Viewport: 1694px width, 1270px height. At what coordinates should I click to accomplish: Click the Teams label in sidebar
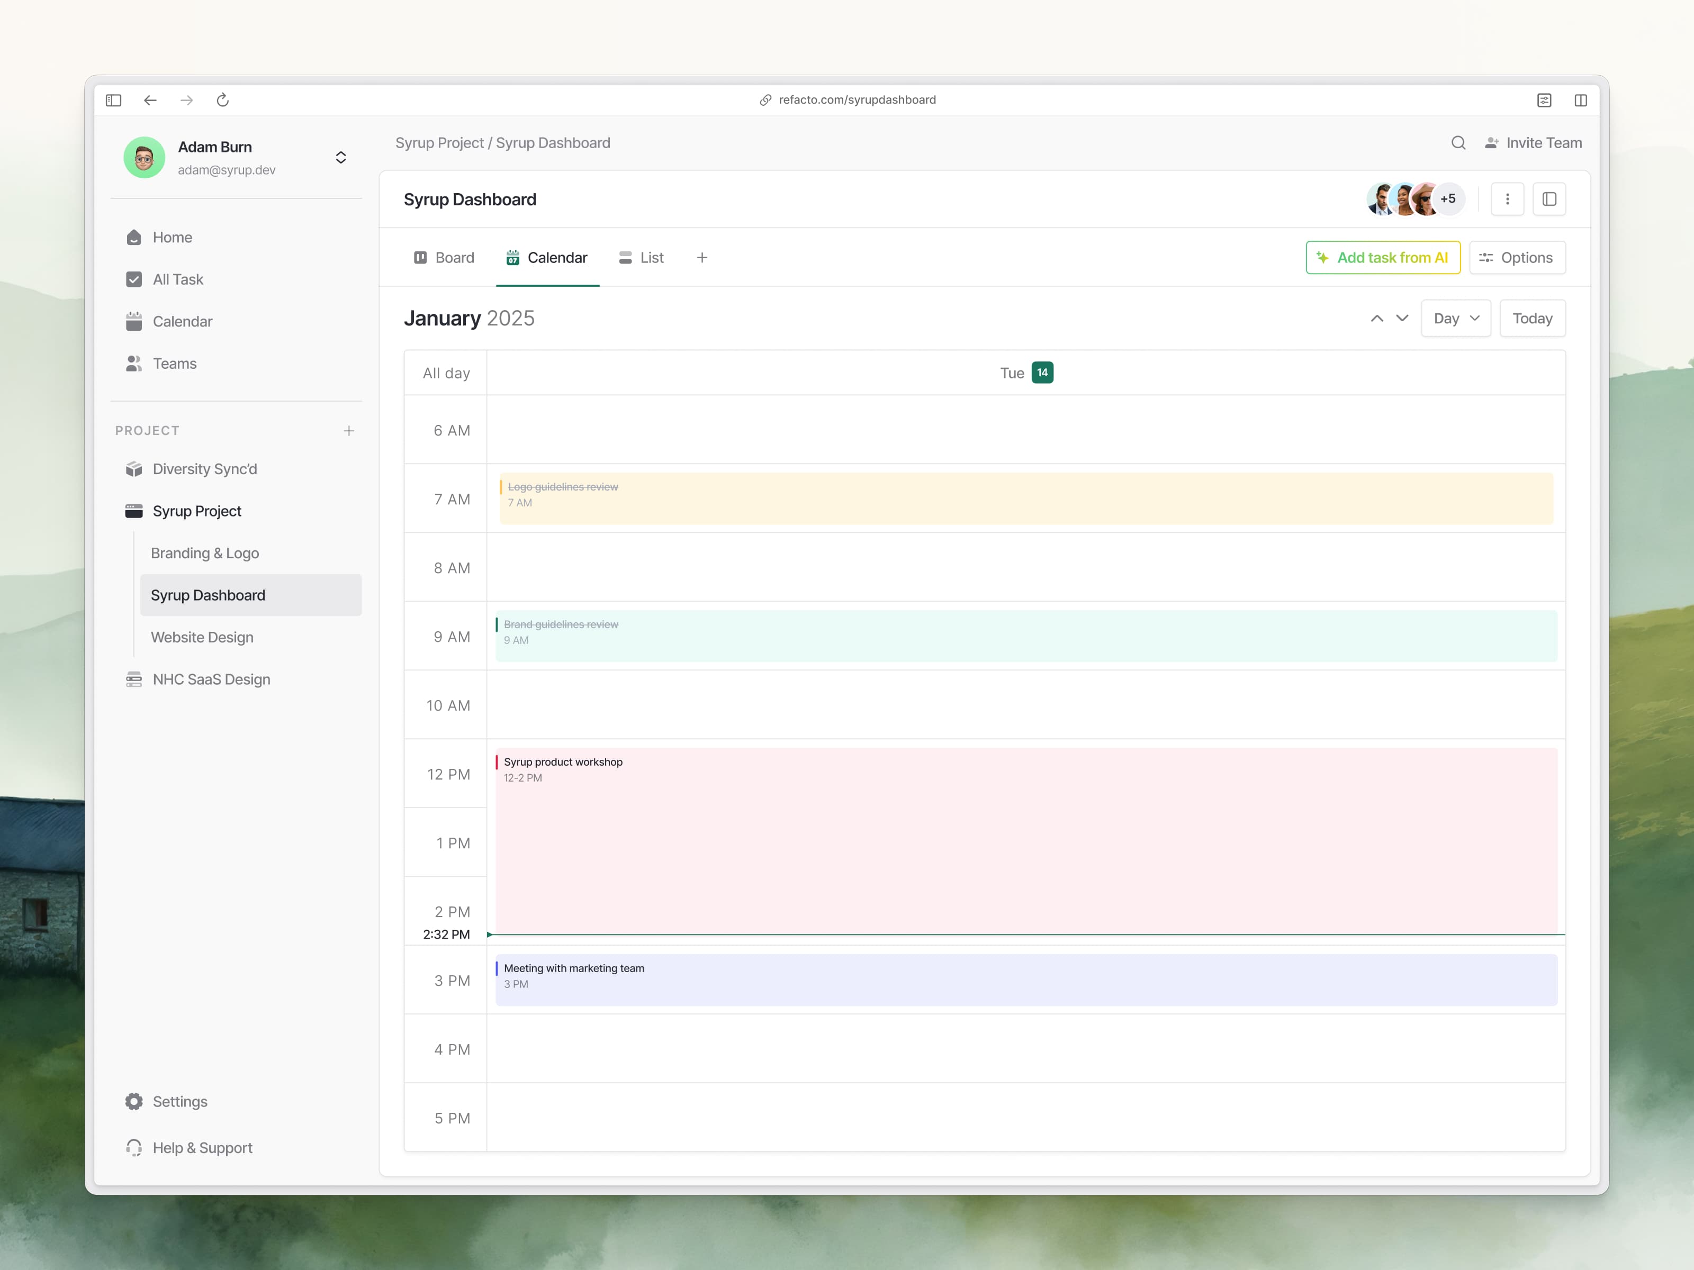(x=175, y=364)
